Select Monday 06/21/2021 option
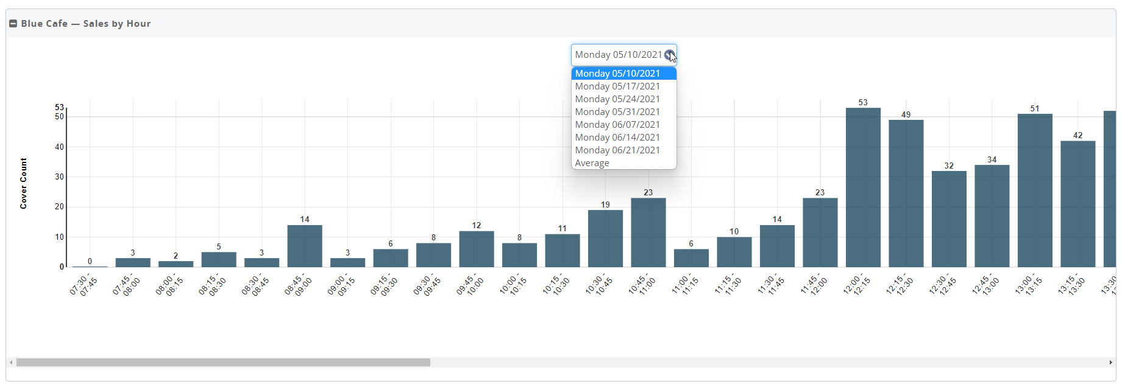This screenshot has height=384, width=1122. tap(617, 150)
